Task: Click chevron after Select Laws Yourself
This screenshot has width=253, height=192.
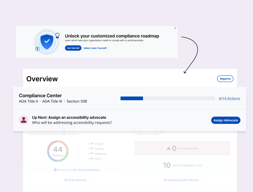Action: coord(108,48)
